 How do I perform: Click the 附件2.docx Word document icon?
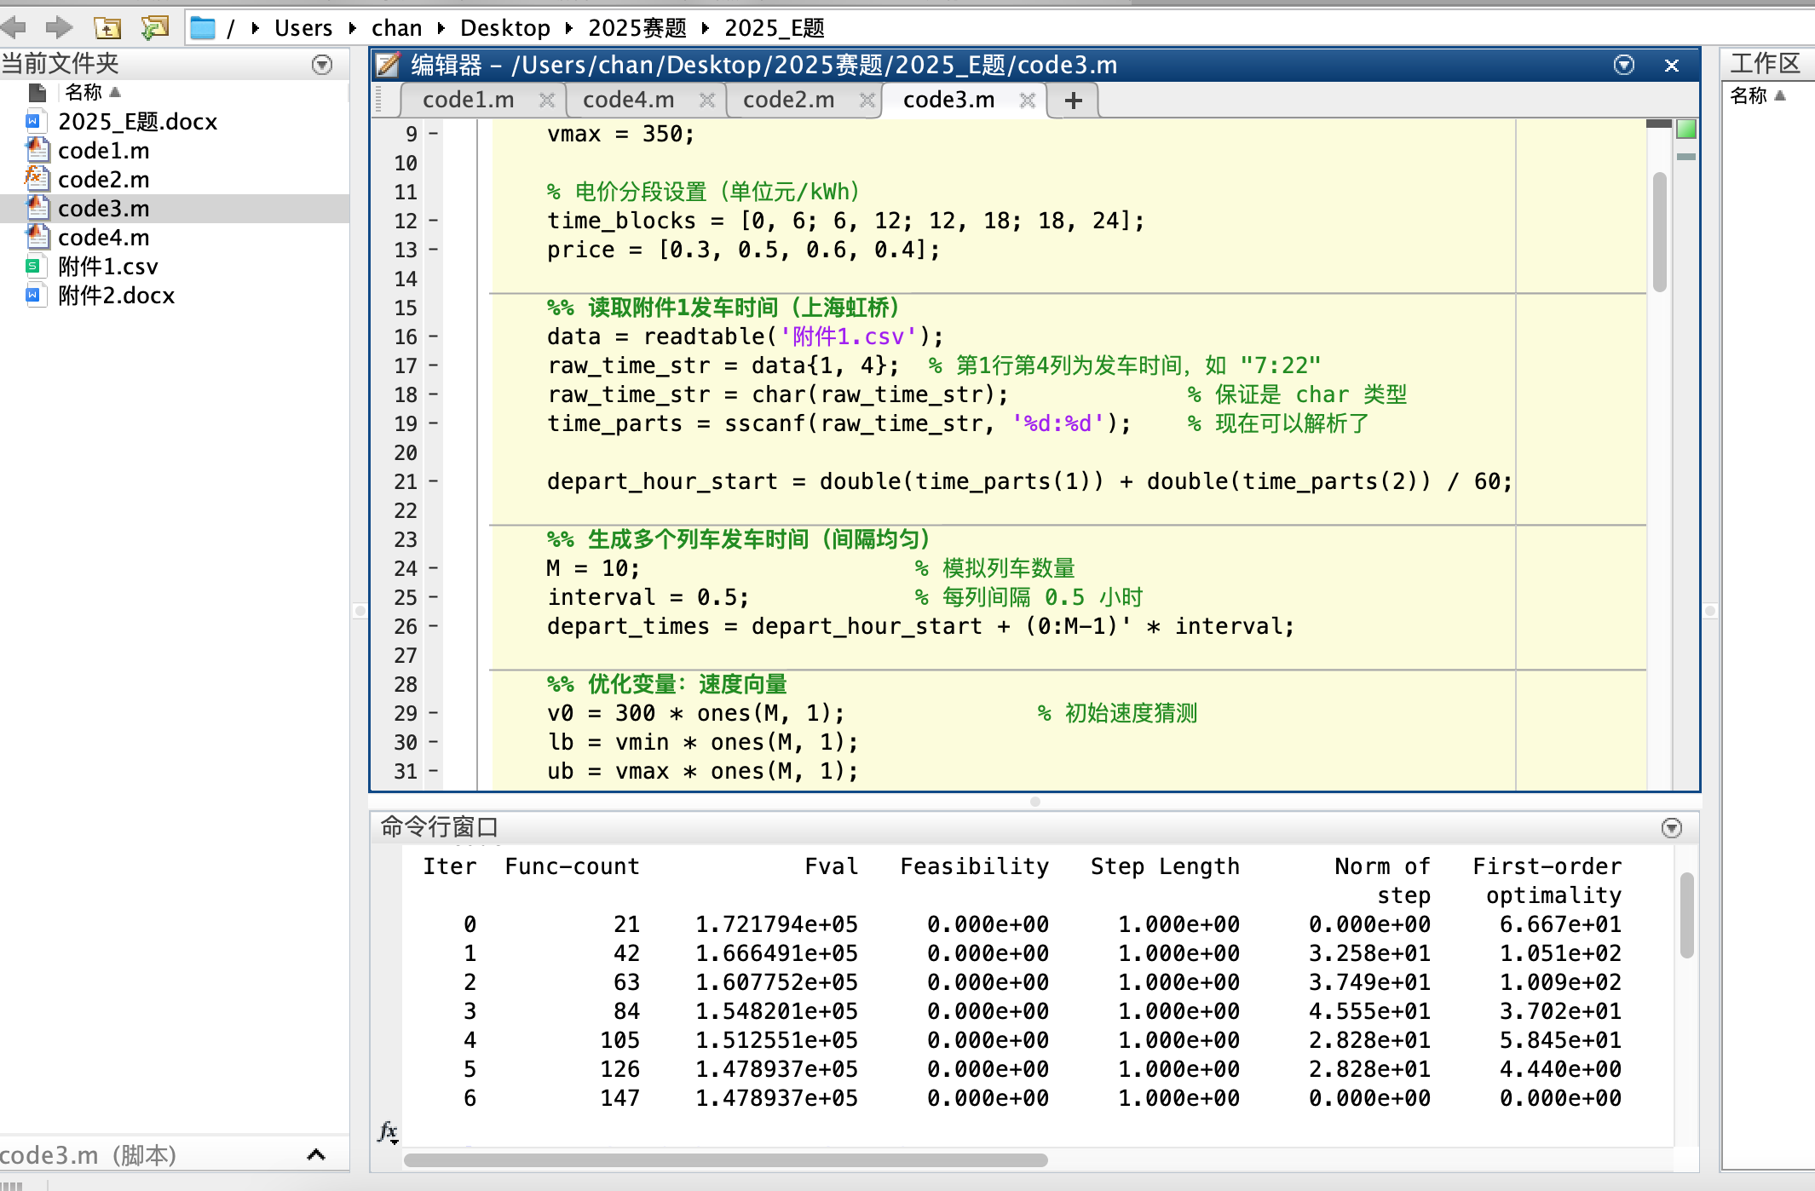click(x=34, y=296)
